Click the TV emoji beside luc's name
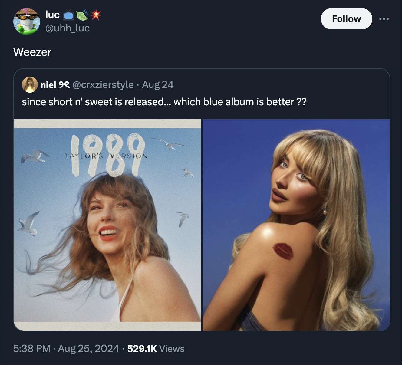 tap(69, 15)
